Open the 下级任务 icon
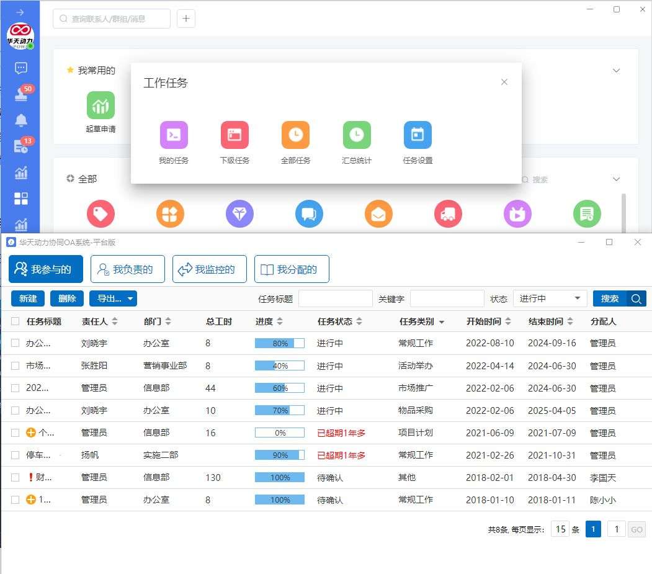The width and height of the screenshot is (652, 574). coord(234,135)
